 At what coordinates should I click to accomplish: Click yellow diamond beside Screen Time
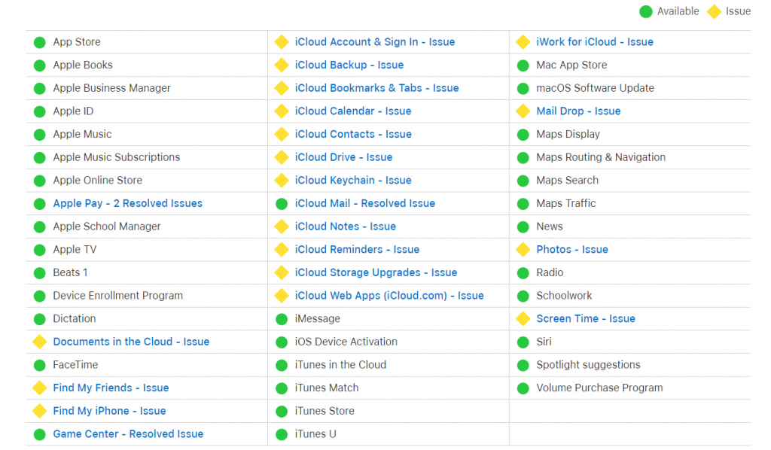(523, 319)
